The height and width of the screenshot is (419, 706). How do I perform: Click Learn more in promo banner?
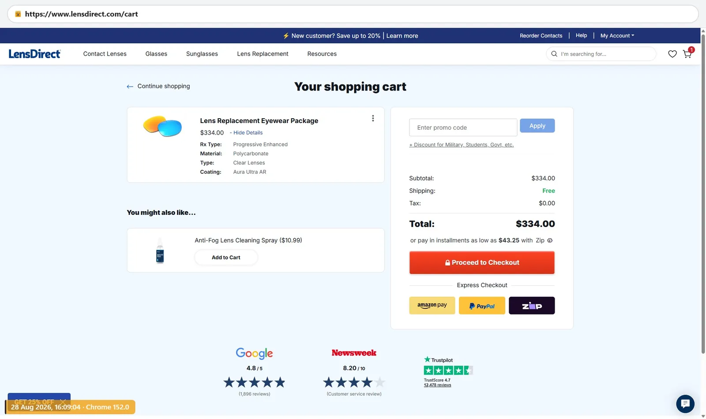(x=402, y=36)
